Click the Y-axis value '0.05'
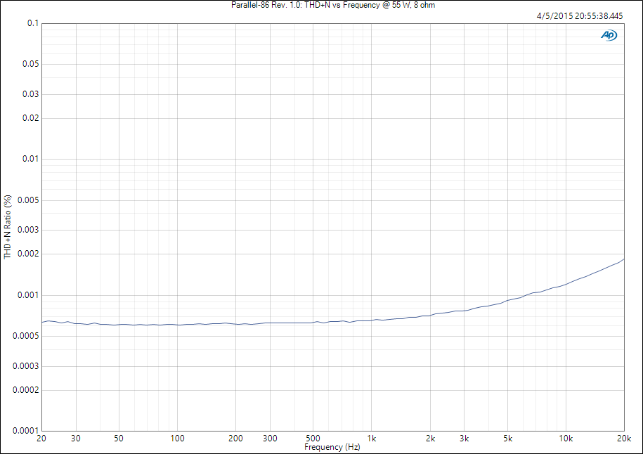 point(31,63)
